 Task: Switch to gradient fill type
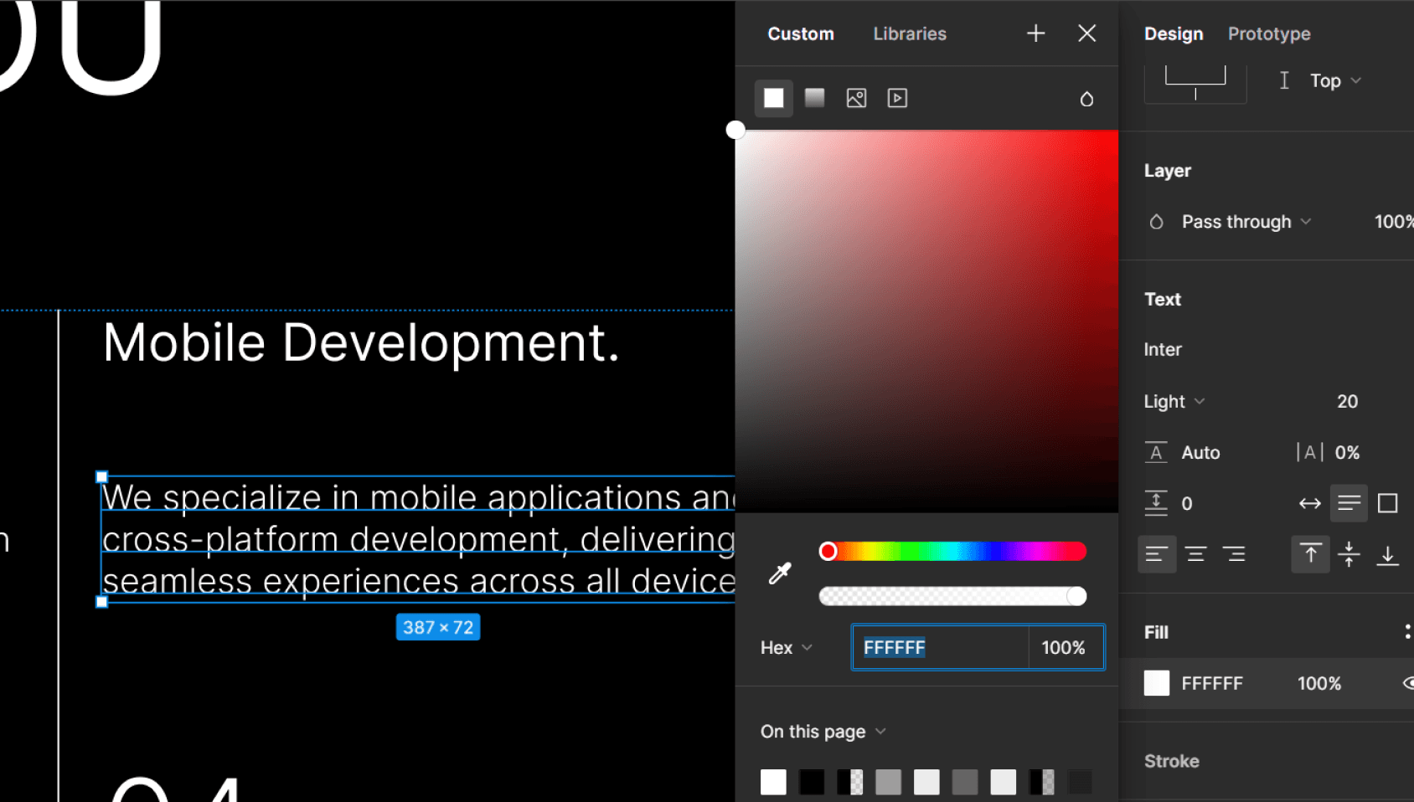[x=814, y=98]
